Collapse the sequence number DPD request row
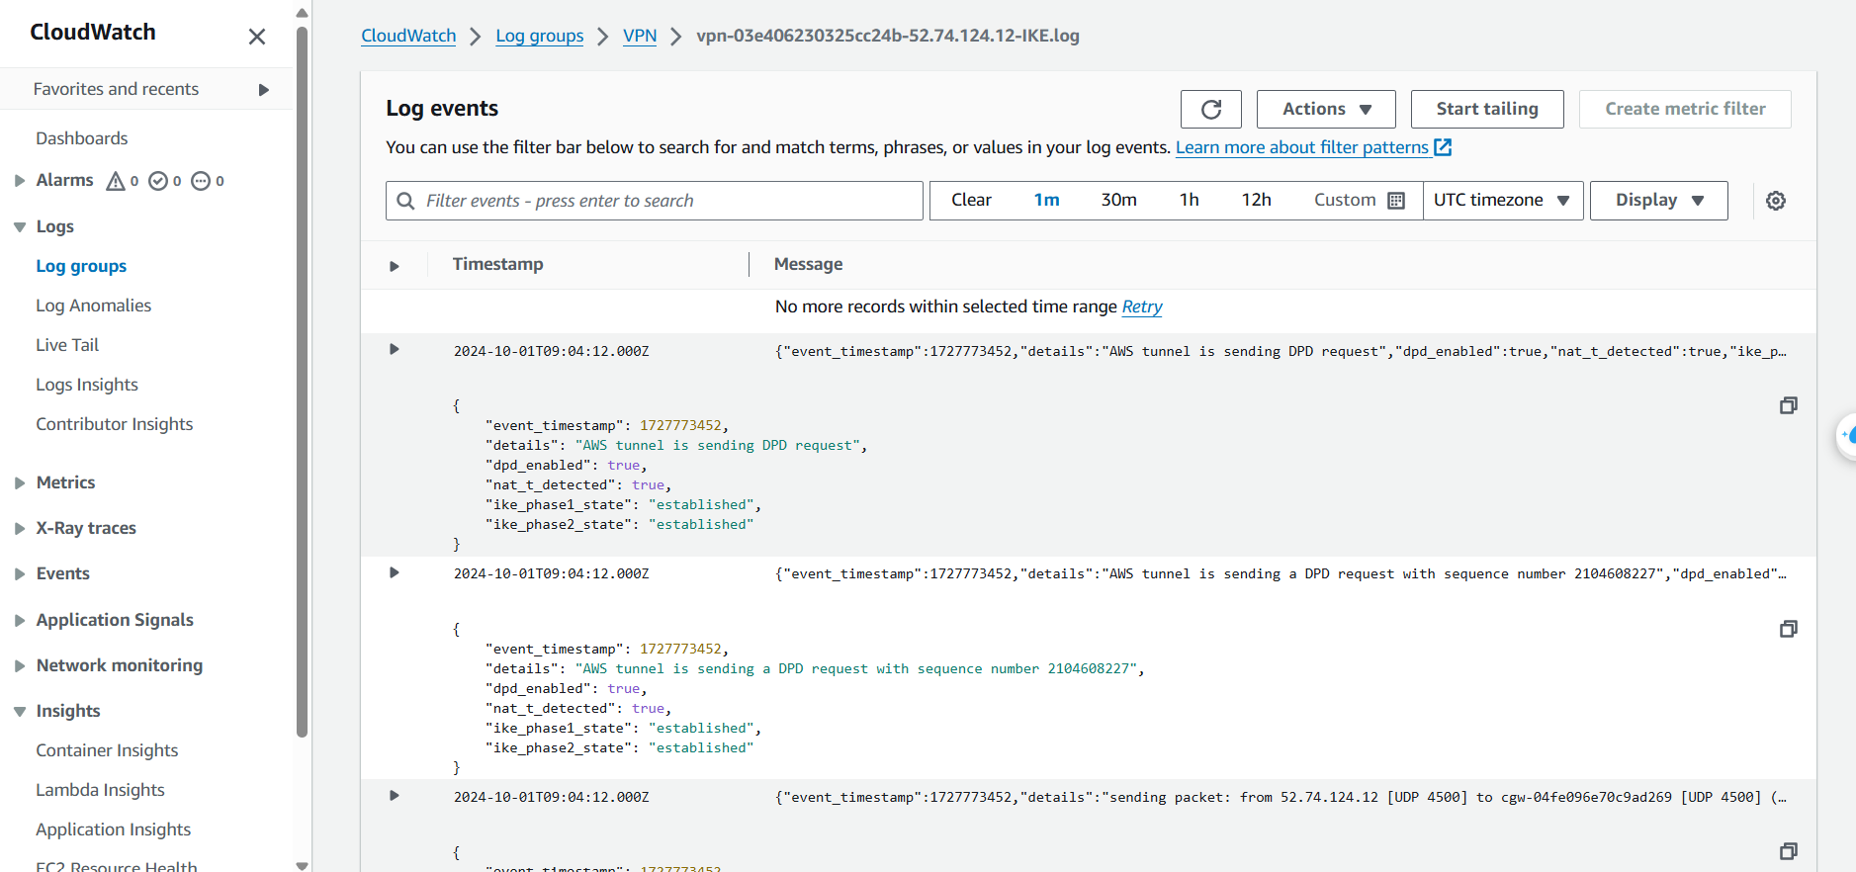 pyautogui.click(x=395, y=572)
